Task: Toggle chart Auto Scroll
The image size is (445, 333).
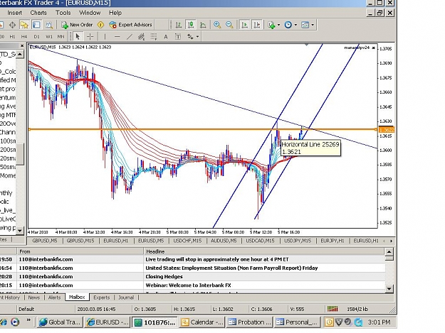Action: tap(244, 25)
